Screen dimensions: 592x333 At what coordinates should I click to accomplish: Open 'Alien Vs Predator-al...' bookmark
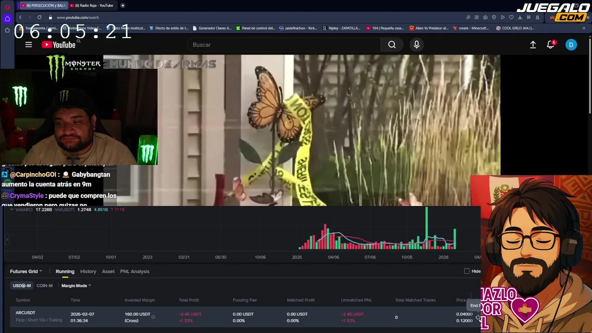(429, 28)
